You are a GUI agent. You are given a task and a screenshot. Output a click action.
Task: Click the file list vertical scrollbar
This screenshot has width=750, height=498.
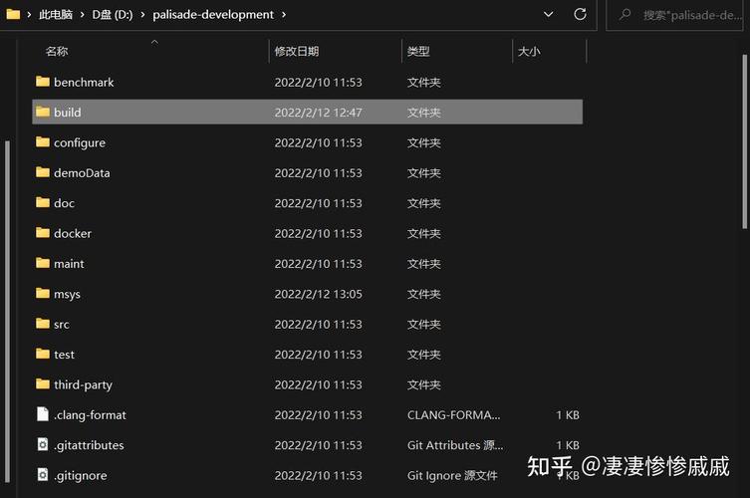click(745, 141)
